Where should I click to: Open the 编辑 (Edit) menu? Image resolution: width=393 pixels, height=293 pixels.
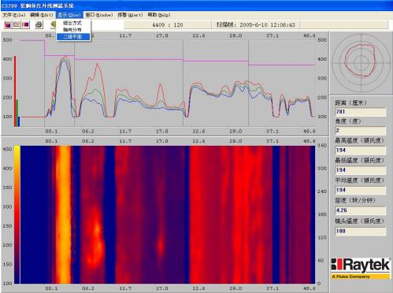pyautogui.click(x=42, y=15)
